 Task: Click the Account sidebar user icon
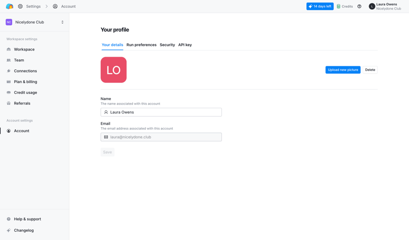pos(9,131)
